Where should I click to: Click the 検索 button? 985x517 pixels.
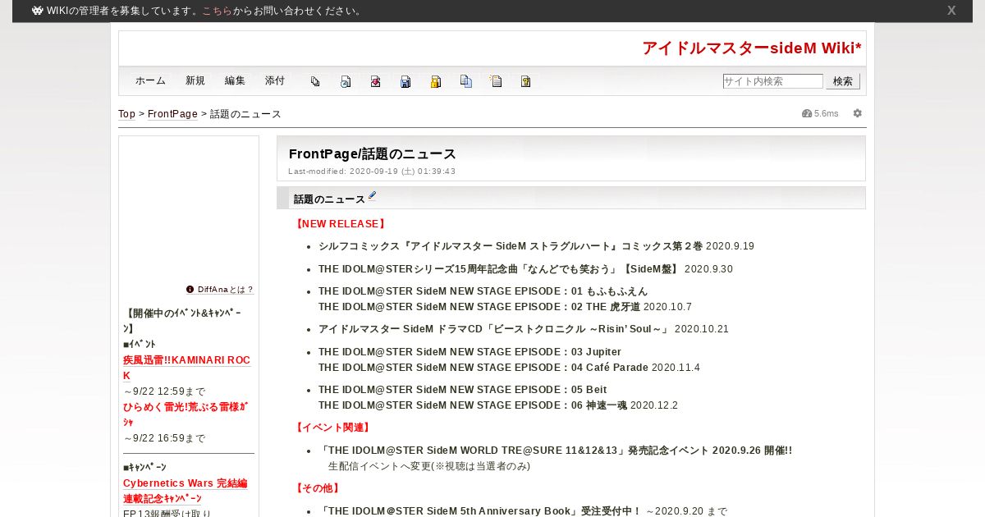(843, 81)
